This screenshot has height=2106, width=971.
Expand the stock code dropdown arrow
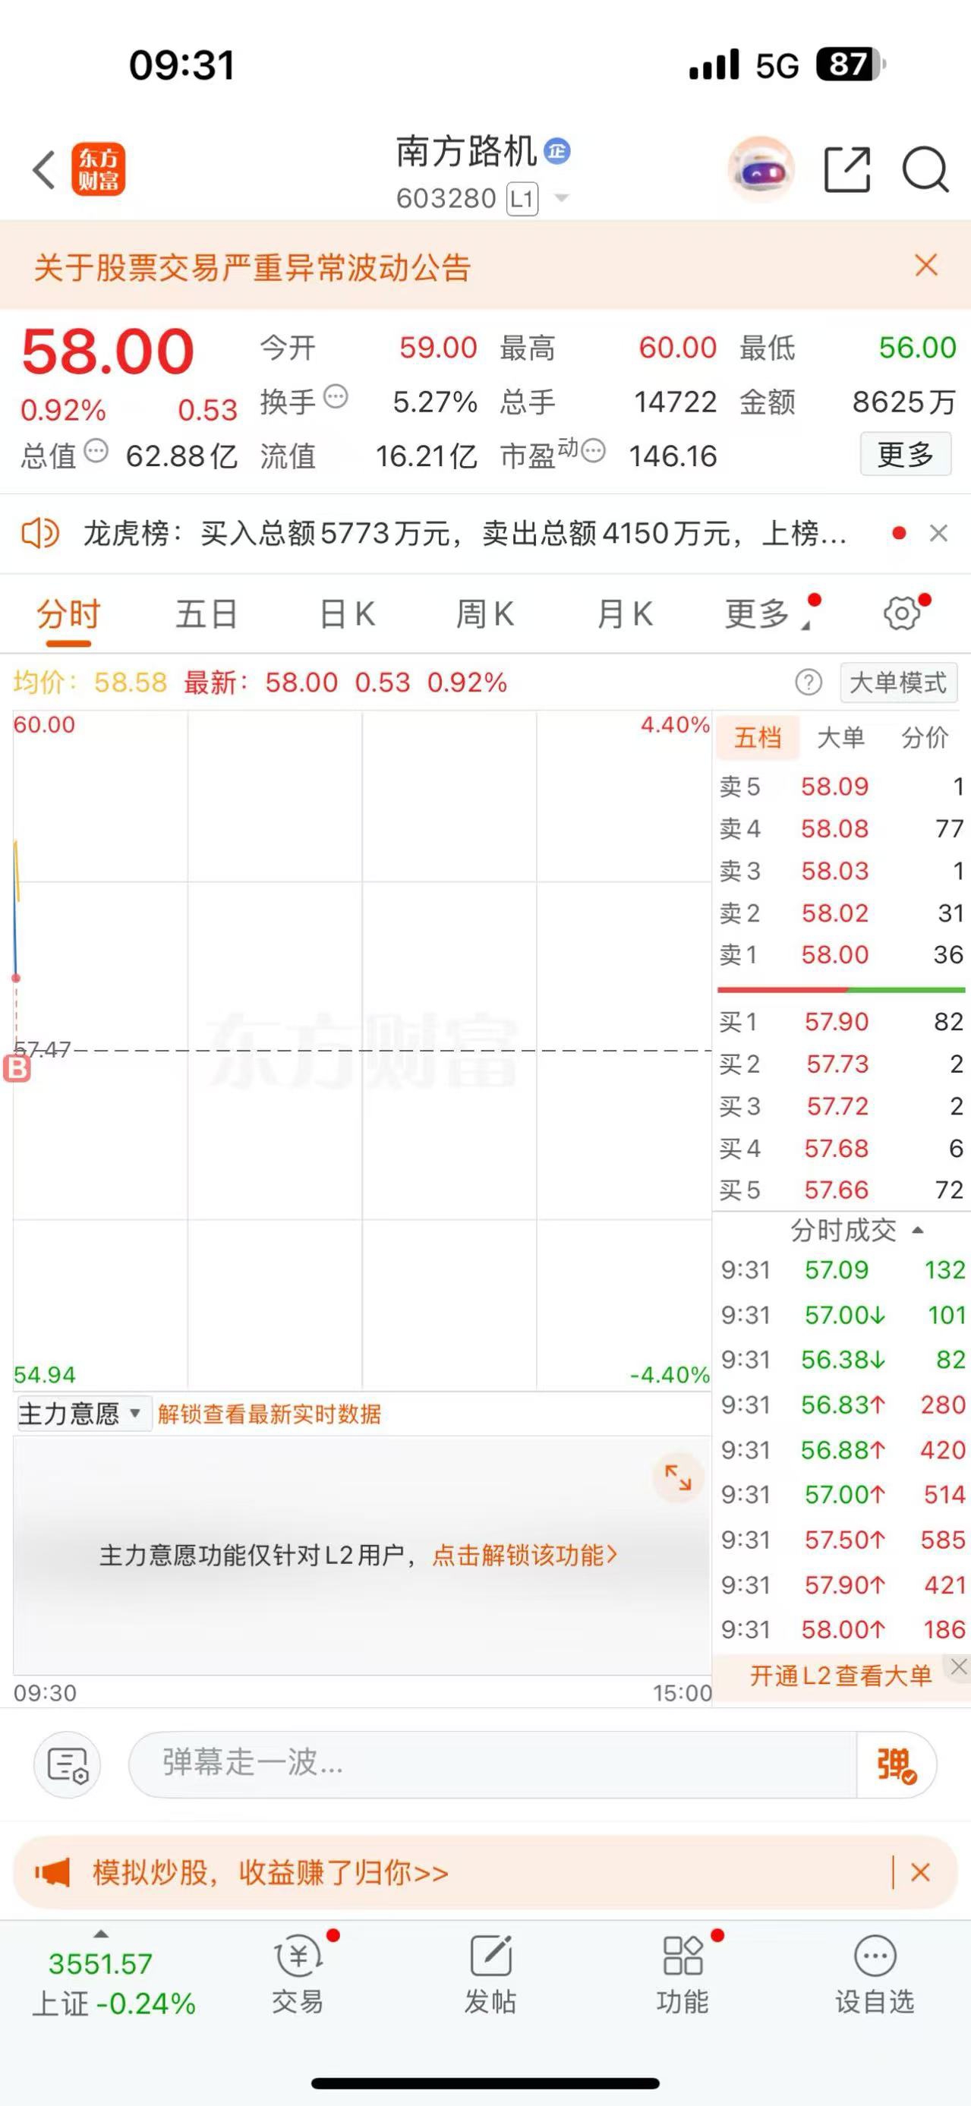point(562,198)
